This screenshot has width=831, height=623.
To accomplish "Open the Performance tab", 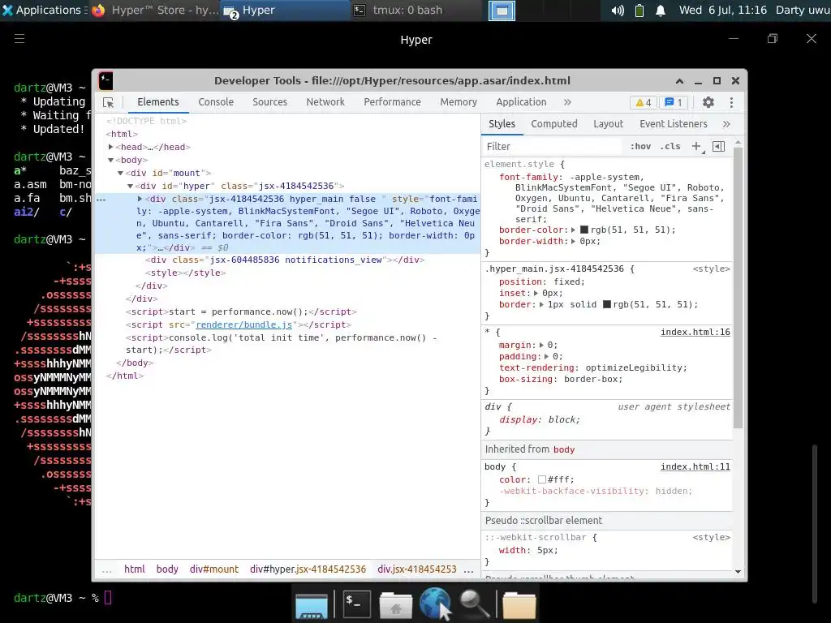I will point(392,102).
